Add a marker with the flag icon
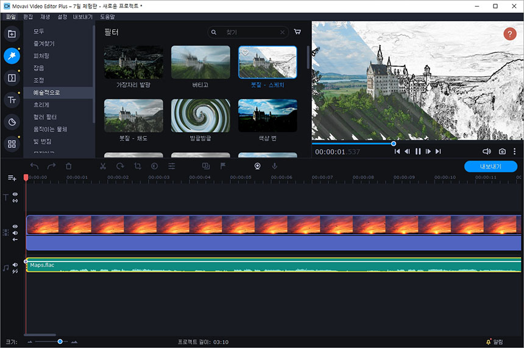Image resolution: width=524 pixels, height=348 pixels. coord(223,166)
